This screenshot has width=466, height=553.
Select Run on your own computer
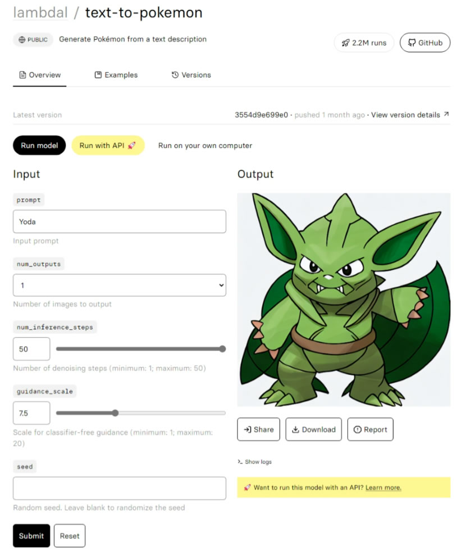[x=205, y=146]
